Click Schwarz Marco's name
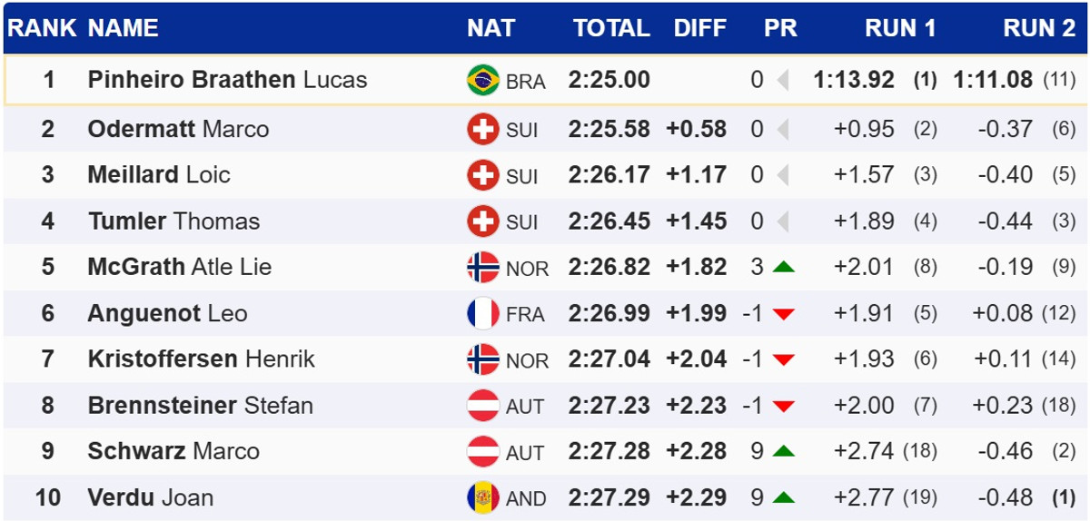The height and width of the screenshot is (521, 1090). (173, 451)
